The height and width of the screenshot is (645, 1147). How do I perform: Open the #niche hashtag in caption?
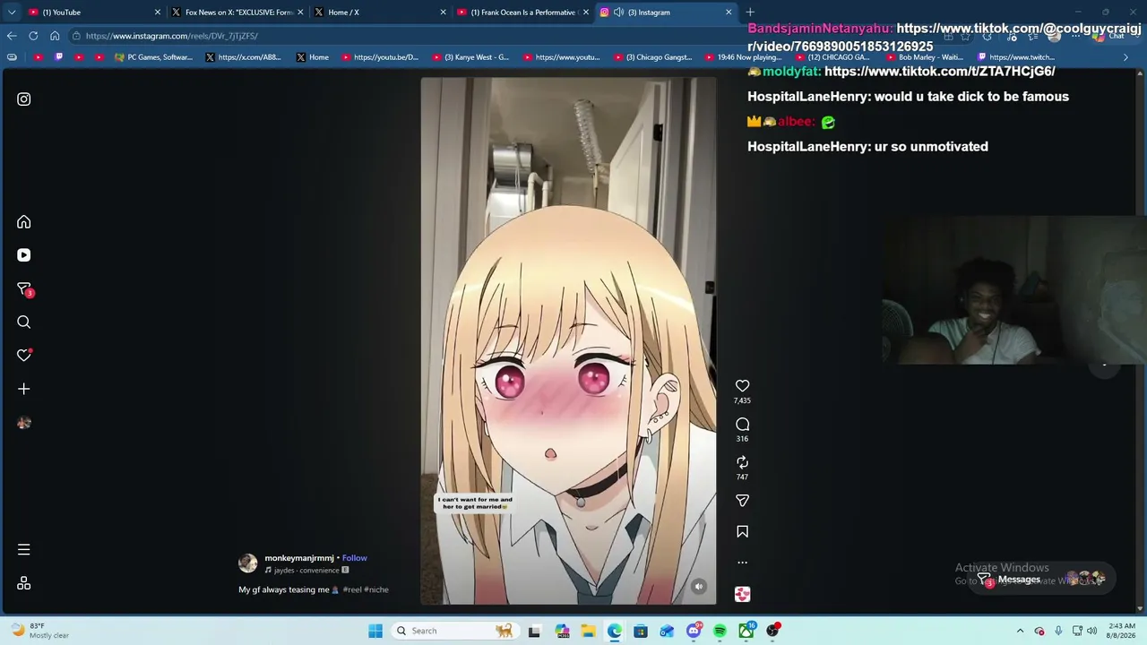coord(376,589)
